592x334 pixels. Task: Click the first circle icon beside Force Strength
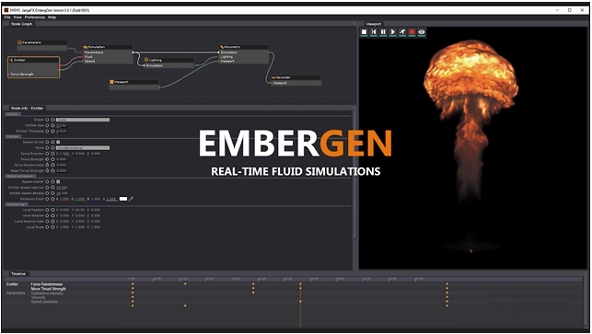click(48, 159)
